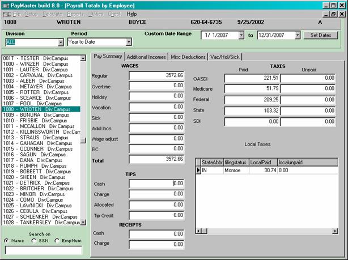Open the Period dropdown showing Year to Date
The width and height of the screenshot is (348, 260).
tap(129, 42)
